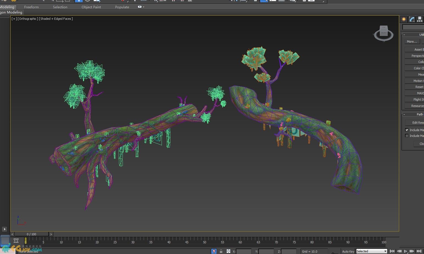Click time slider right arrow
This screenshot has width=424, height=254.
point(51,234)
